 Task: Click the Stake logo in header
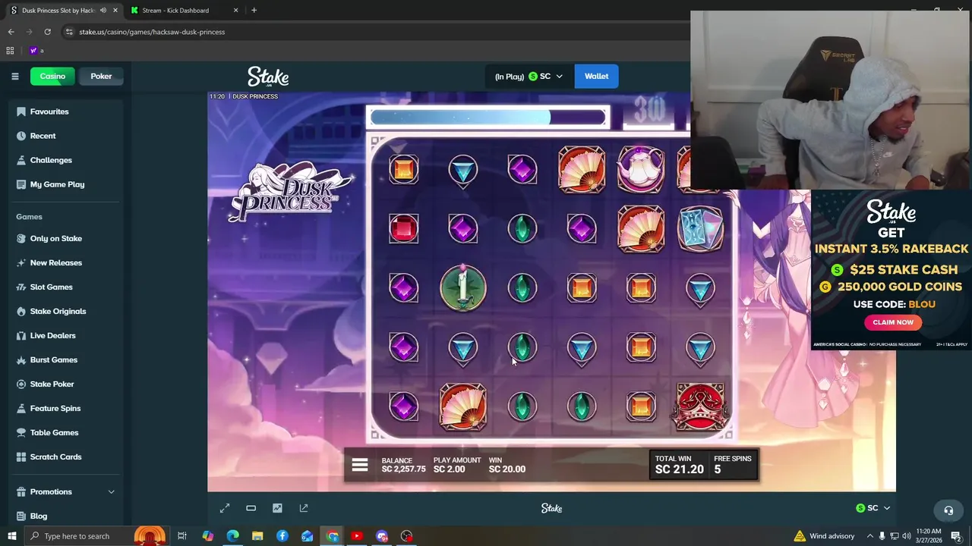[268, 77]
